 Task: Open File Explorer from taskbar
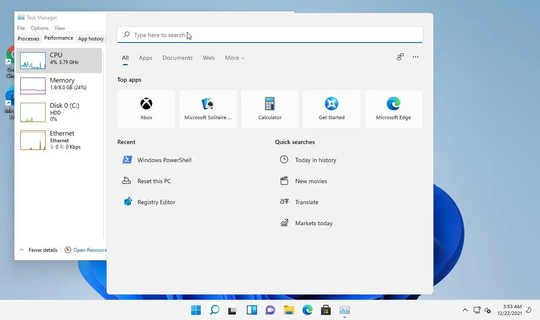[x=289, y=310]
